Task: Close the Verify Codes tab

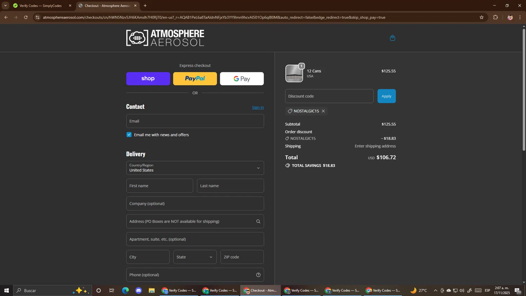Action: pos(70,6)
